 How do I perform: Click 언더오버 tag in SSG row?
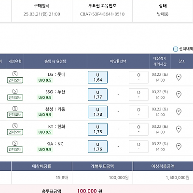pos(15,97)
